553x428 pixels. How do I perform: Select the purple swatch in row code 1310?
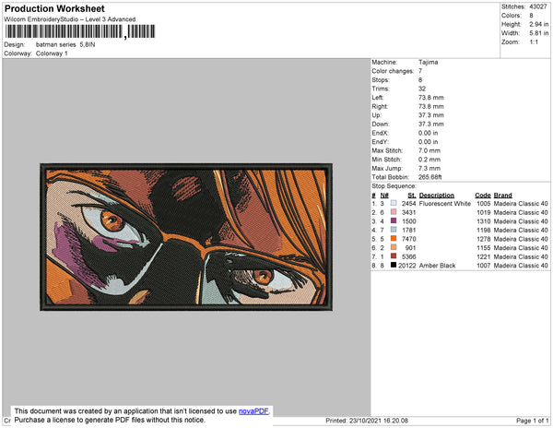(394, 220)
